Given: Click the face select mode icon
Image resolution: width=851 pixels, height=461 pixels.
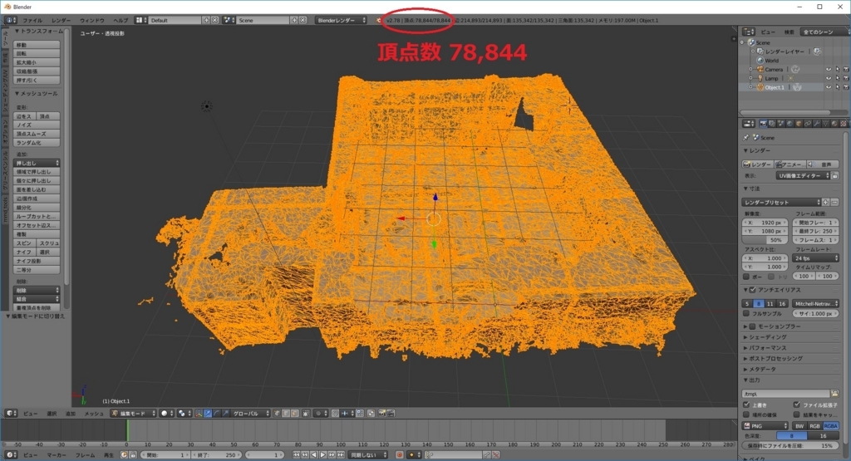Looking at the screenshot, I should (x=295, y=414).
